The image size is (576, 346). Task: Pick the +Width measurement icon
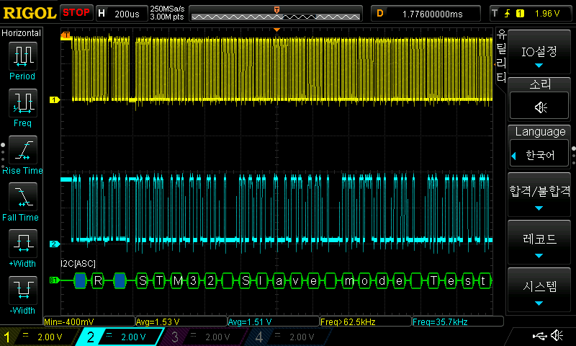[x=22, y=244]
